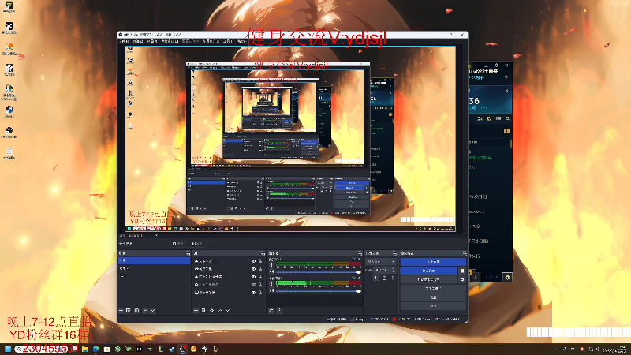Hide the second source via eye icon
This screenshot has width=631, height=355.
(x=253, y=269)
